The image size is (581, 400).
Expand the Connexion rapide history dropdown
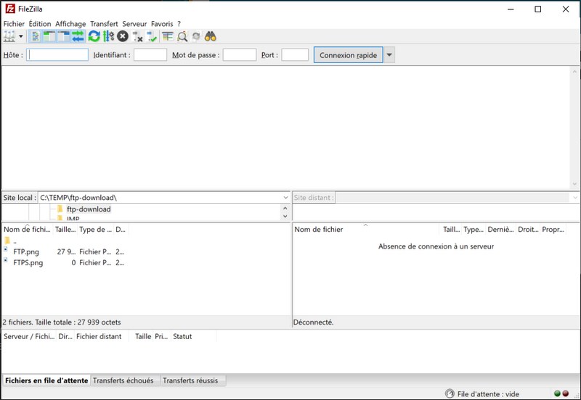(x=390, y=55)
